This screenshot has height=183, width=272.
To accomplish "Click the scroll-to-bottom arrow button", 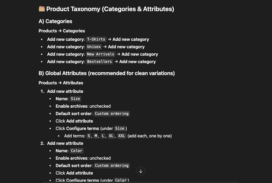I will click(141, 171).
